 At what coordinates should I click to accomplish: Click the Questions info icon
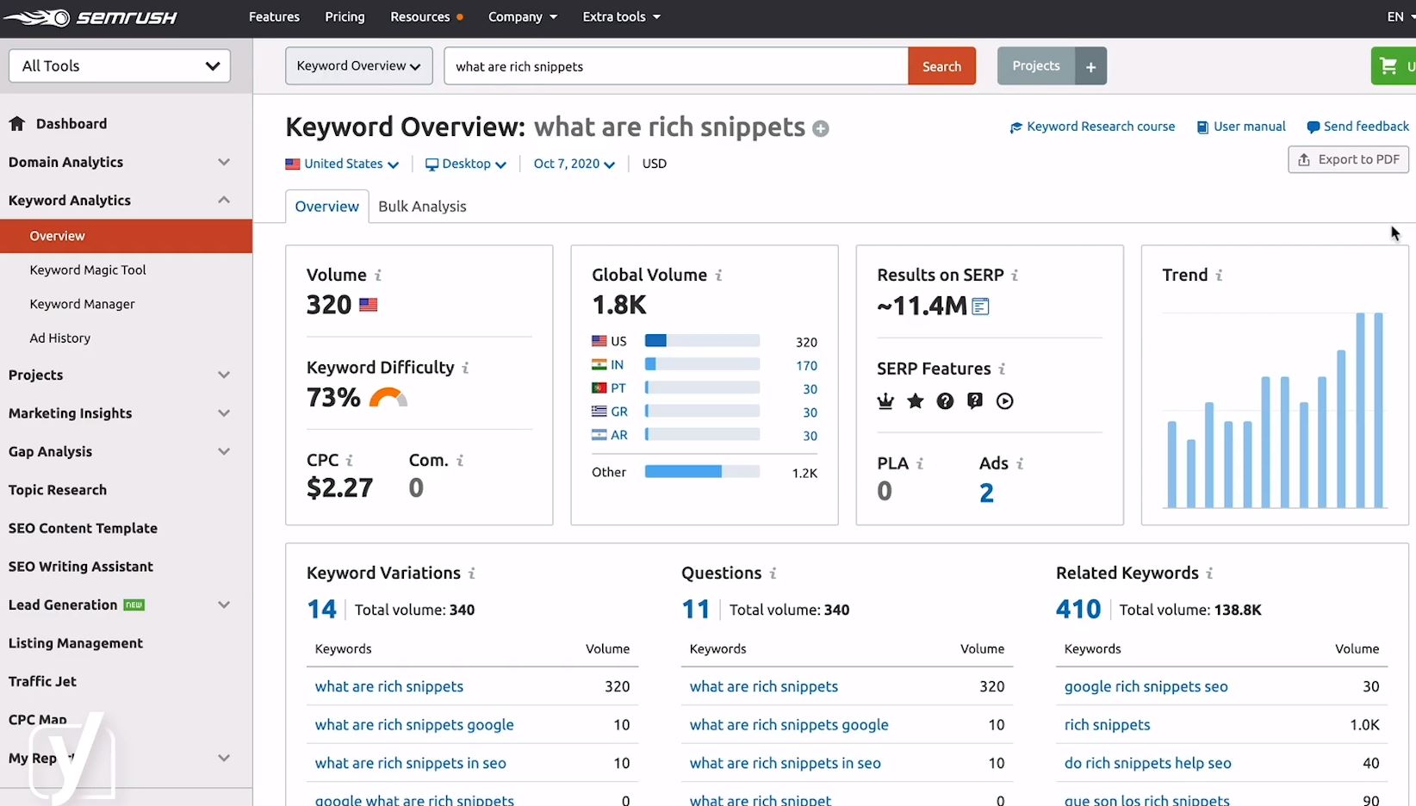click(773, 573)
